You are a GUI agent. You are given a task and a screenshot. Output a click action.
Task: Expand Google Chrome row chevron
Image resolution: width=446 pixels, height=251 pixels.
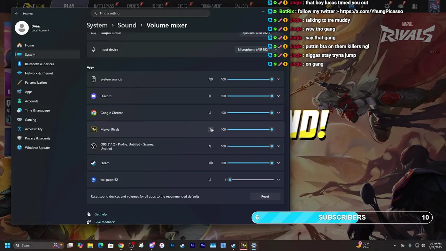click(278, 113)
